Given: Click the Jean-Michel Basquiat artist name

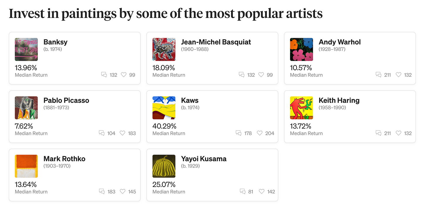Looking at the screenshot, I should (x=216, y=42).
